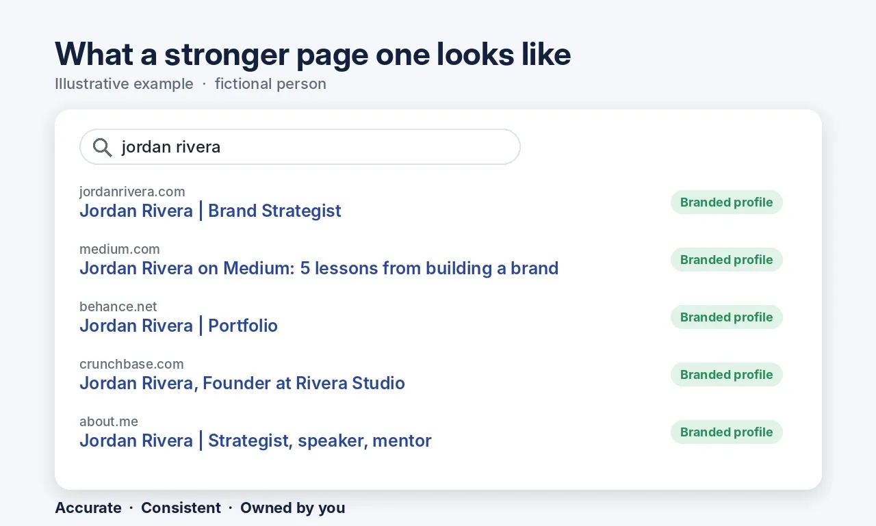Click the jordanrivera.com URL text
This screenshot has width=876, height=526.
coord(132,192)
